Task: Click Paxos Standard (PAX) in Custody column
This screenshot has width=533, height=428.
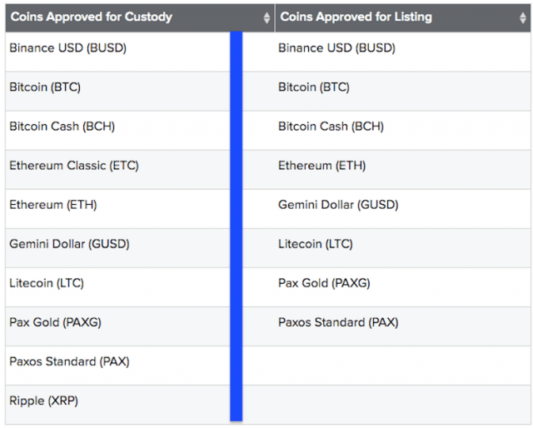Action: pos(69,361)
